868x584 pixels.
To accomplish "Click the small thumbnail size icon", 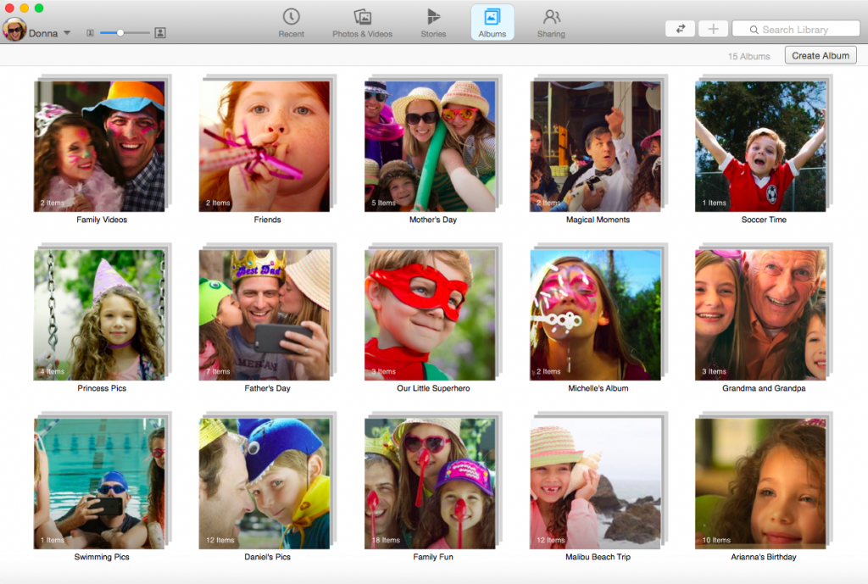I will 90,33.
